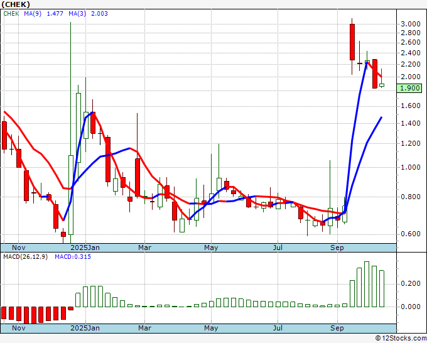
Task: Click Mar on the MACD panel time axis
Action: click(x=144, y=328)
